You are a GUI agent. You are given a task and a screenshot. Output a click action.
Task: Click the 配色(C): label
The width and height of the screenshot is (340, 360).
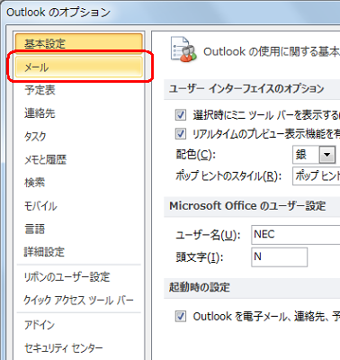click(x=196, y=155)
